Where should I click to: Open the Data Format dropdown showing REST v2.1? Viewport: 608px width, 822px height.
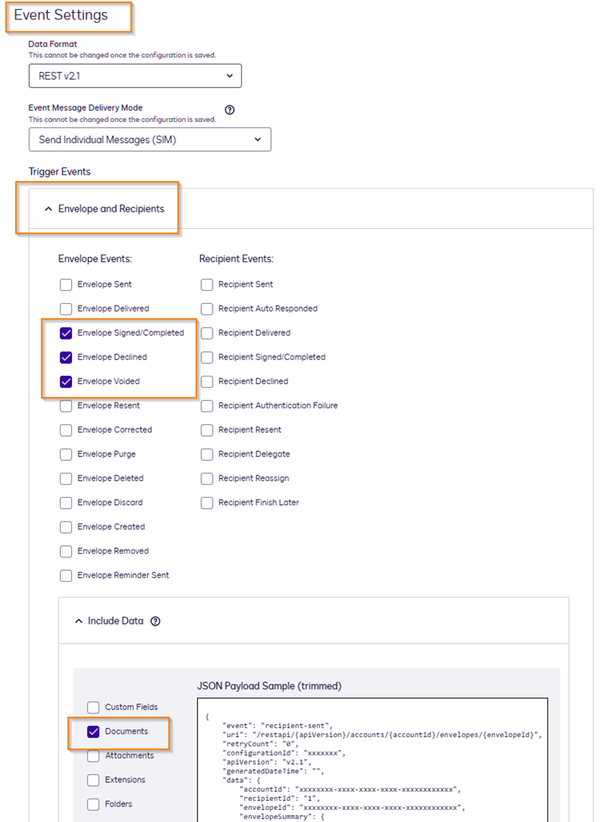click(134, 75)
